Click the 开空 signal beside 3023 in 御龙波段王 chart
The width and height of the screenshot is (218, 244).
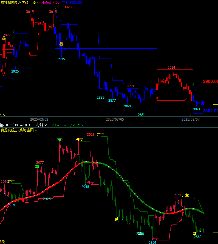[100, 135]
